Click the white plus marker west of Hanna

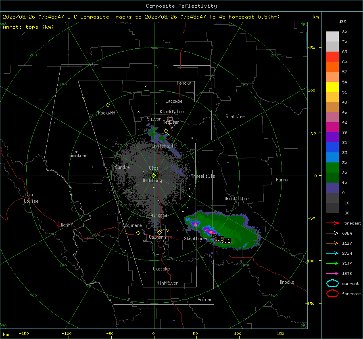pos(228,162)
